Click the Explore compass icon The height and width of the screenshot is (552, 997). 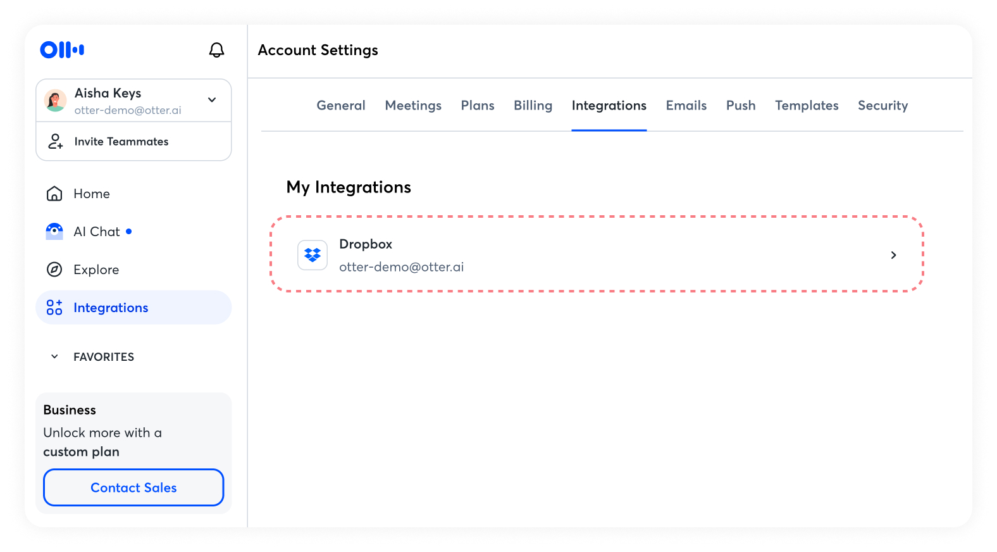[54, 270]
